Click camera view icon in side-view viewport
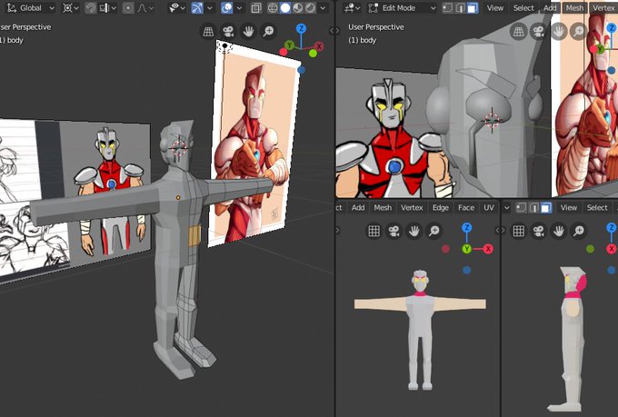Screen dimensions: 618x417 538,232
